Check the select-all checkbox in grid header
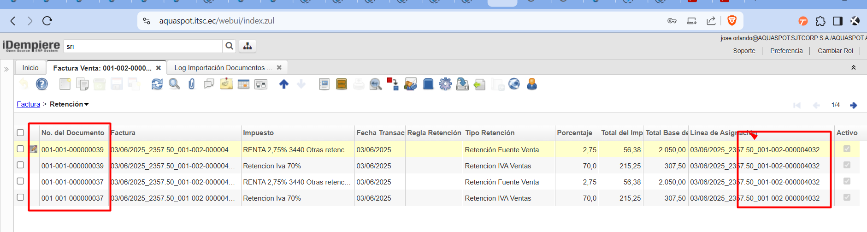The image size is (867, 232). coord(20,133)
